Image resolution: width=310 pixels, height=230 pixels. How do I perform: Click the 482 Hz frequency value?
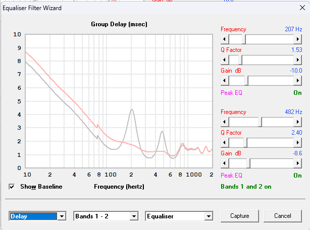click(x=293, y=112)
